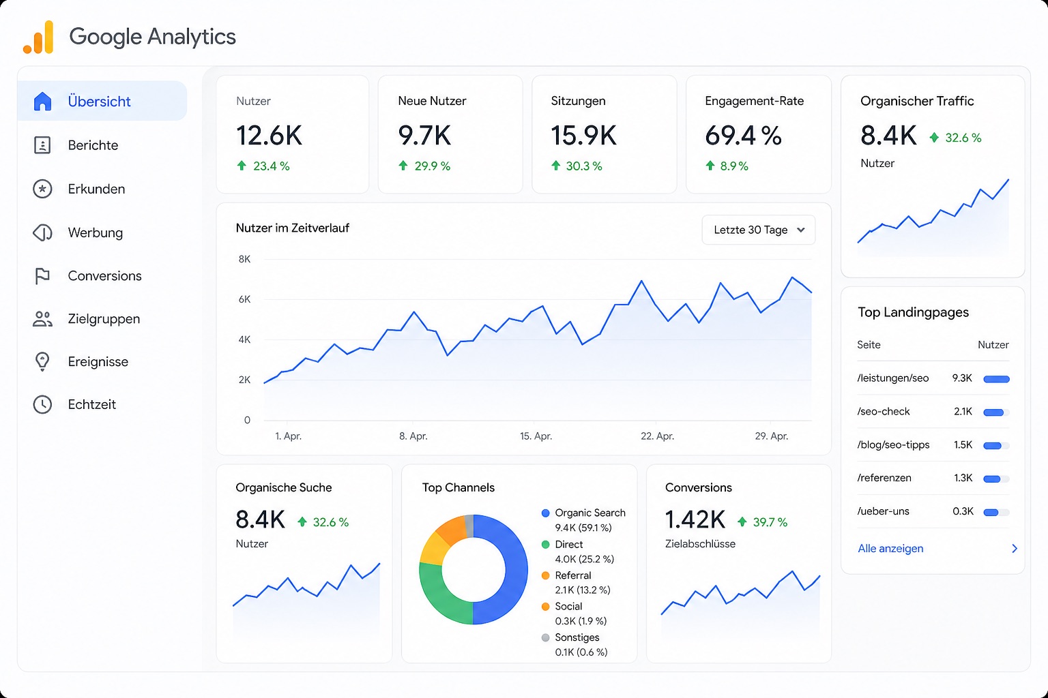The width and height of the screenshot is (1048, 698).
Task: Click the Conversions flag icon
Action: point(42,276)
